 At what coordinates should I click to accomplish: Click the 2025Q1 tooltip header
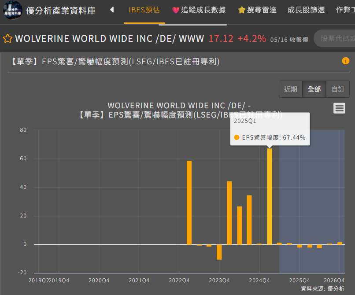(245, 121)
